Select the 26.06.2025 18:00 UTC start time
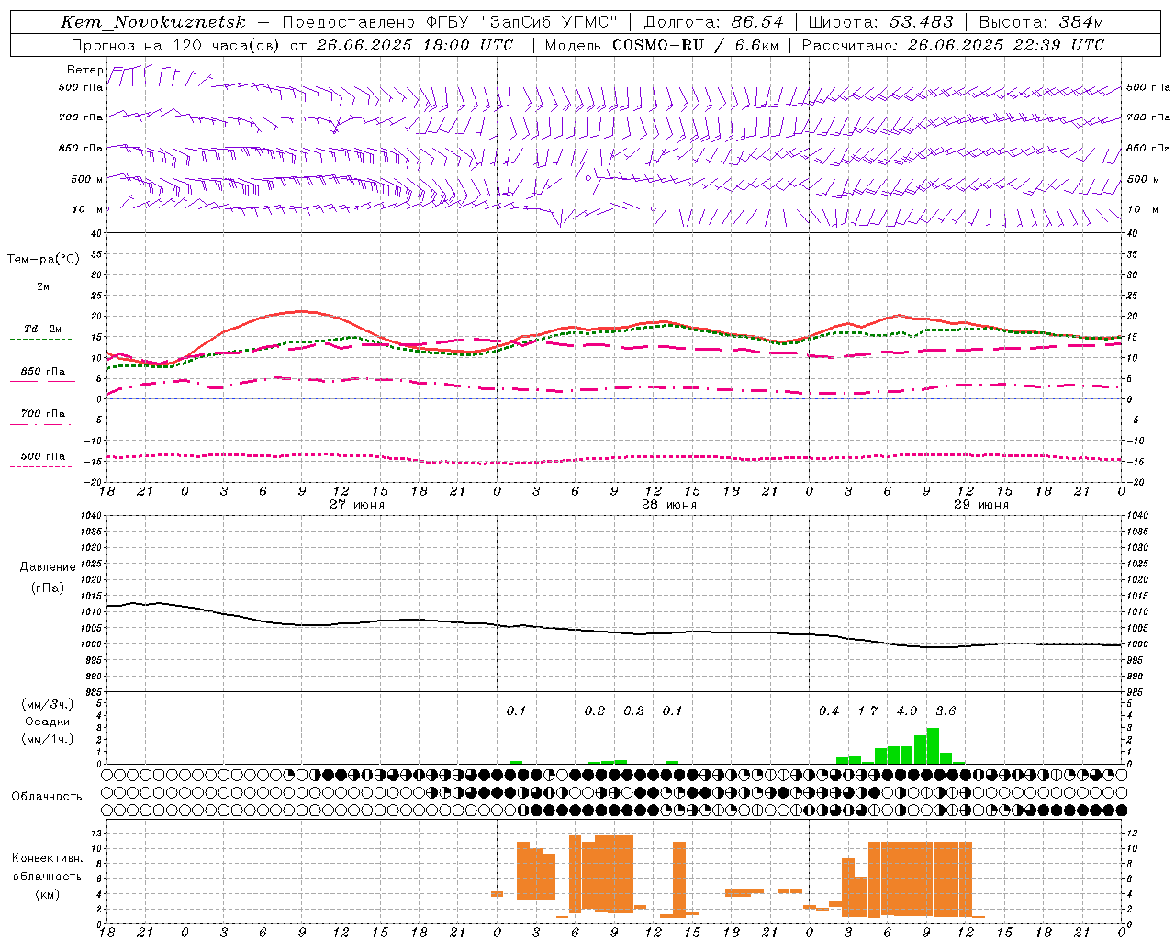Screen dimensions: 1175x940 click(x=415, y=45)
